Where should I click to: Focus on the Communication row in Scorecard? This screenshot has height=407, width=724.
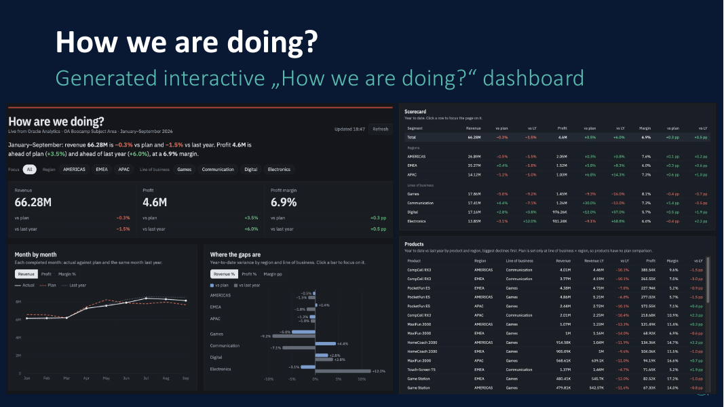pos(556,203)
